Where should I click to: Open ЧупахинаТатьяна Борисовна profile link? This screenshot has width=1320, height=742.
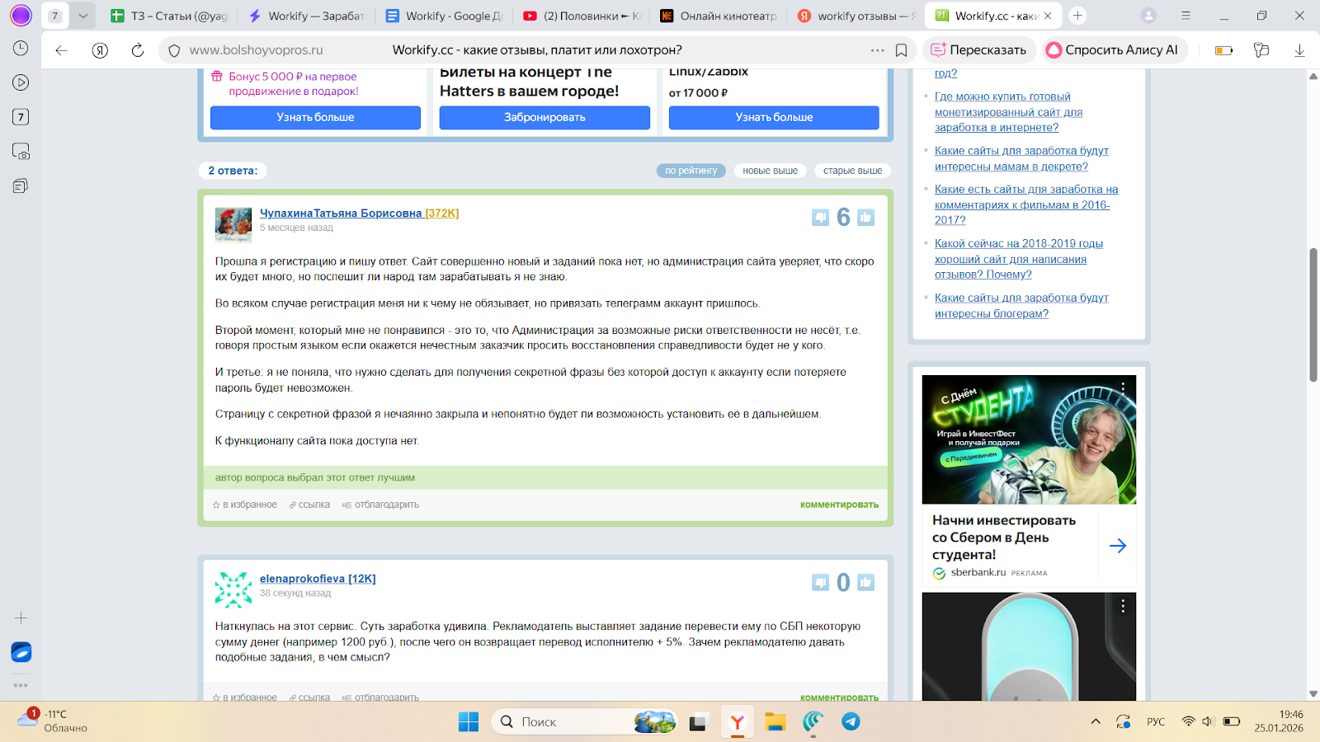point(341,214)
